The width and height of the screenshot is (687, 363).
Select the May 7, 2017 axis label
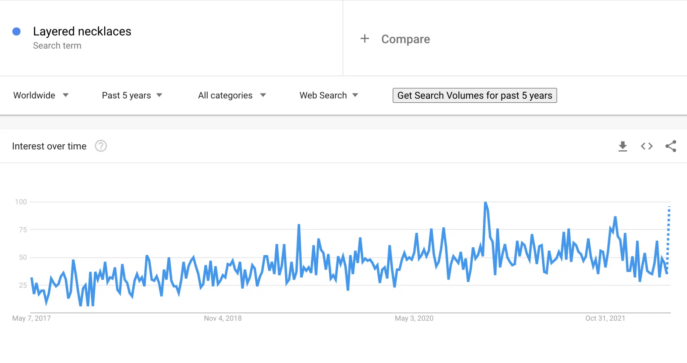[x=32, y=318]
